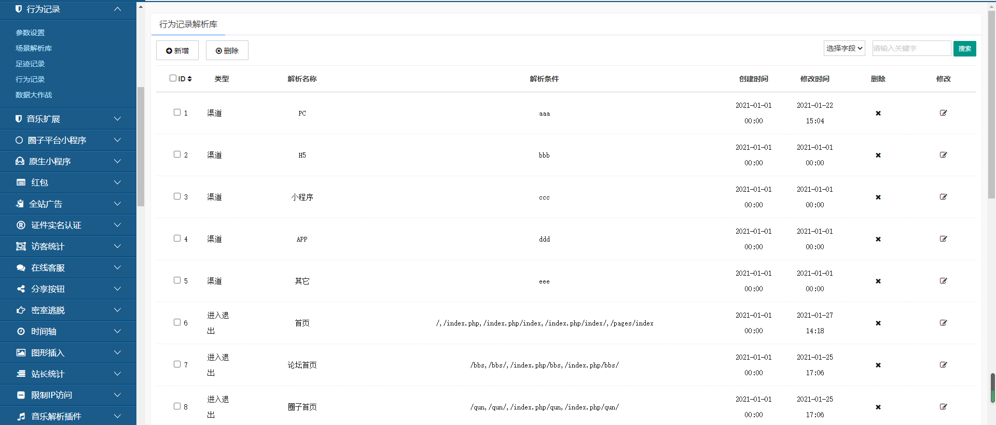Select the checkbox for row ID 6
996x425 pixels.
pos(177,322)
